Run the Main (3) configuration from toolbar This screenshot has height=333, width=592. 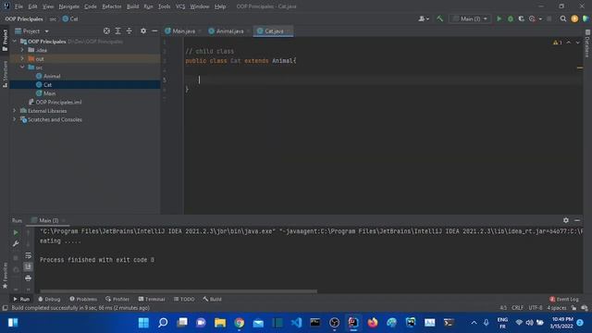click(x=499, y=18)
